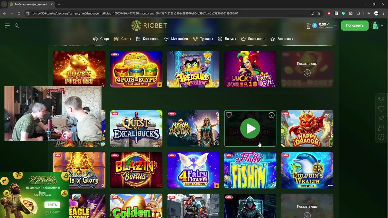This screenshot has height=218, width=388.
Task: Reload the browser page
Action: (19, 13)
